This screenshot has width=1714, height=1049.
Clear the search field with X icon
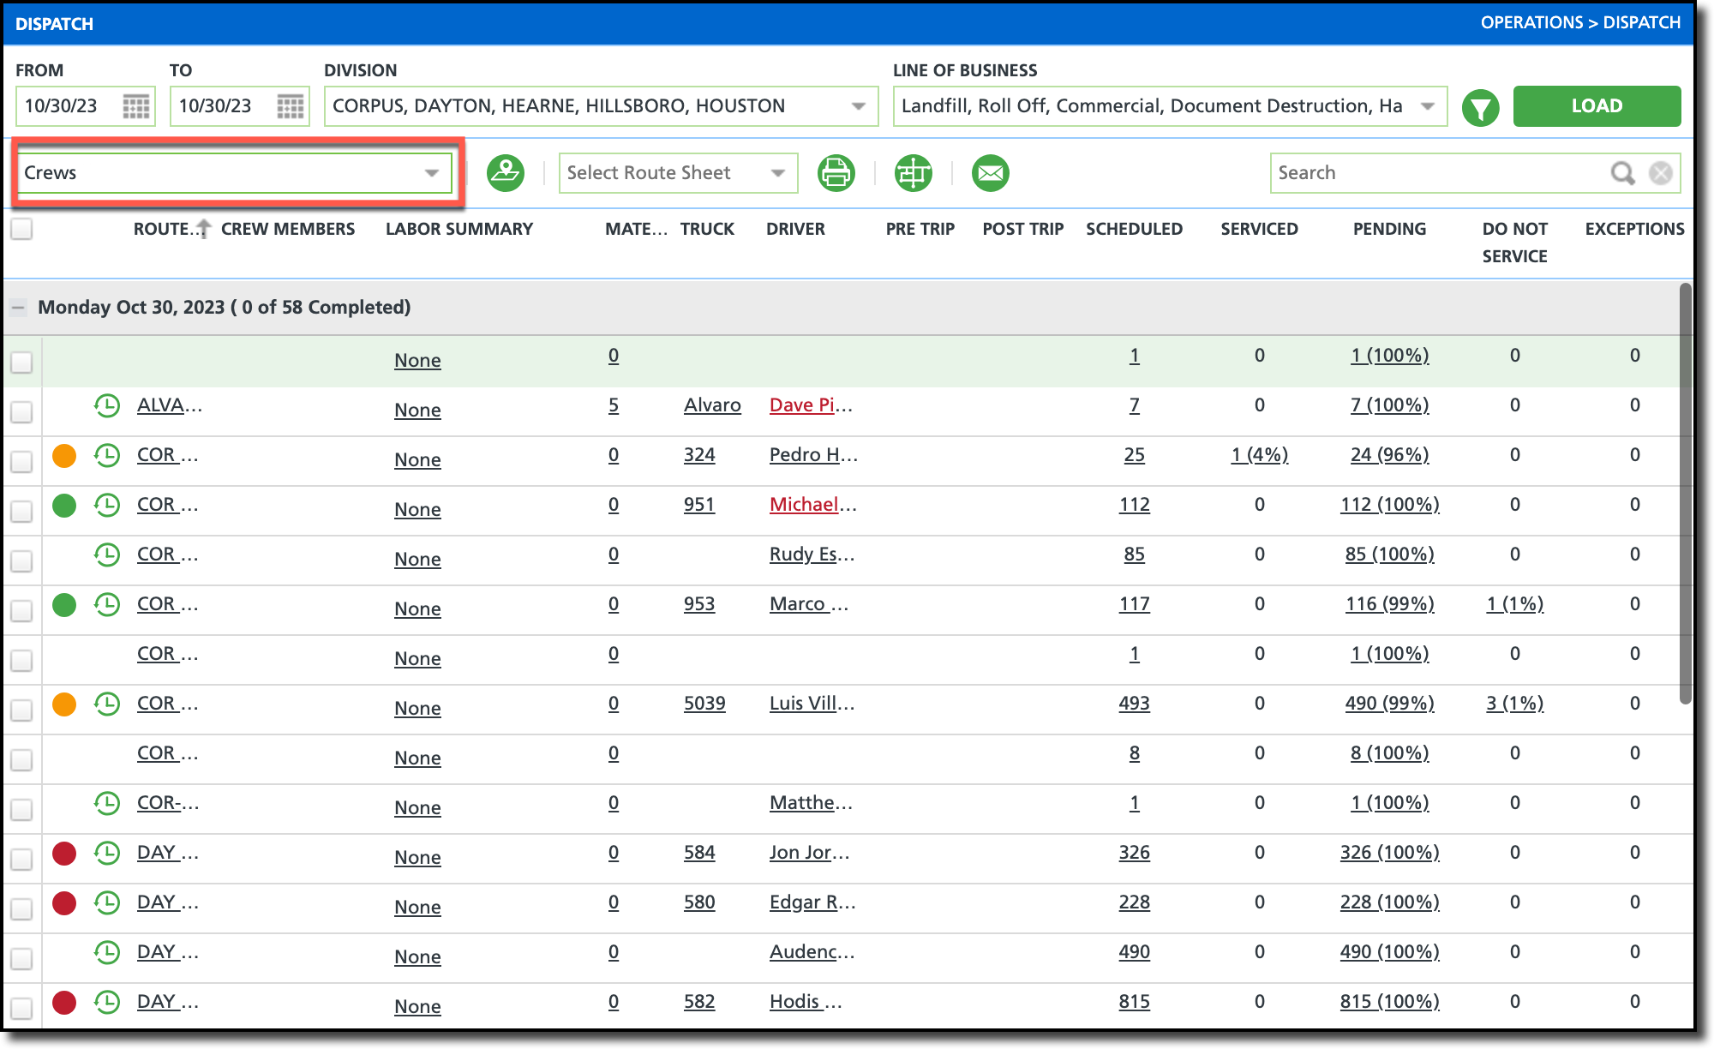(x=1661, y=173)
